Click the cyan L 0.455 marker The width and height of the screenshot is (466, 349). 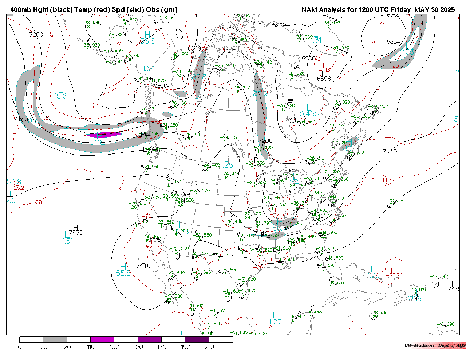pyautogui.click(x=309, y=111)
